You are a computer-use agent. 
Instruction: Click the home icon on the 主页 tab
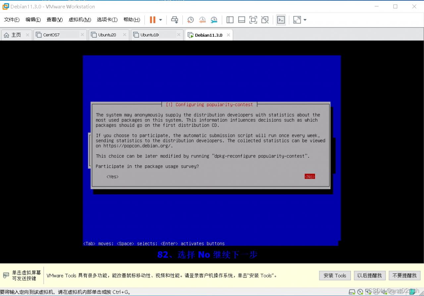tap(6, 35)
